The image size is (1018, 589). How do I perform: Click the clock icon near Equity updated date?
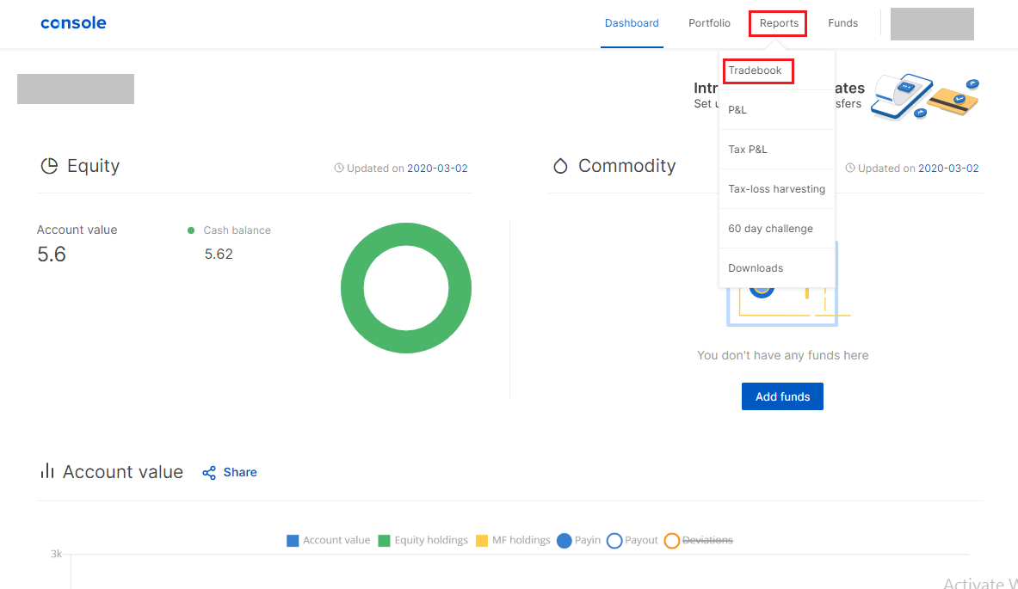coord(337,168)
